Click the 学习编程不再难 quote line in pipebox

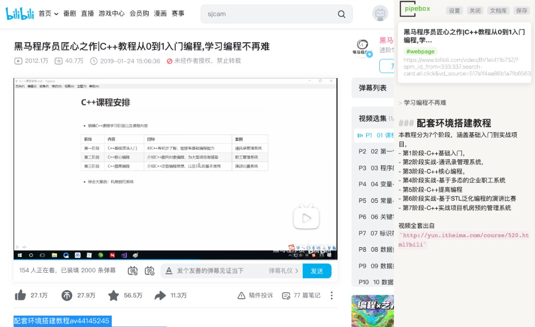425,102
